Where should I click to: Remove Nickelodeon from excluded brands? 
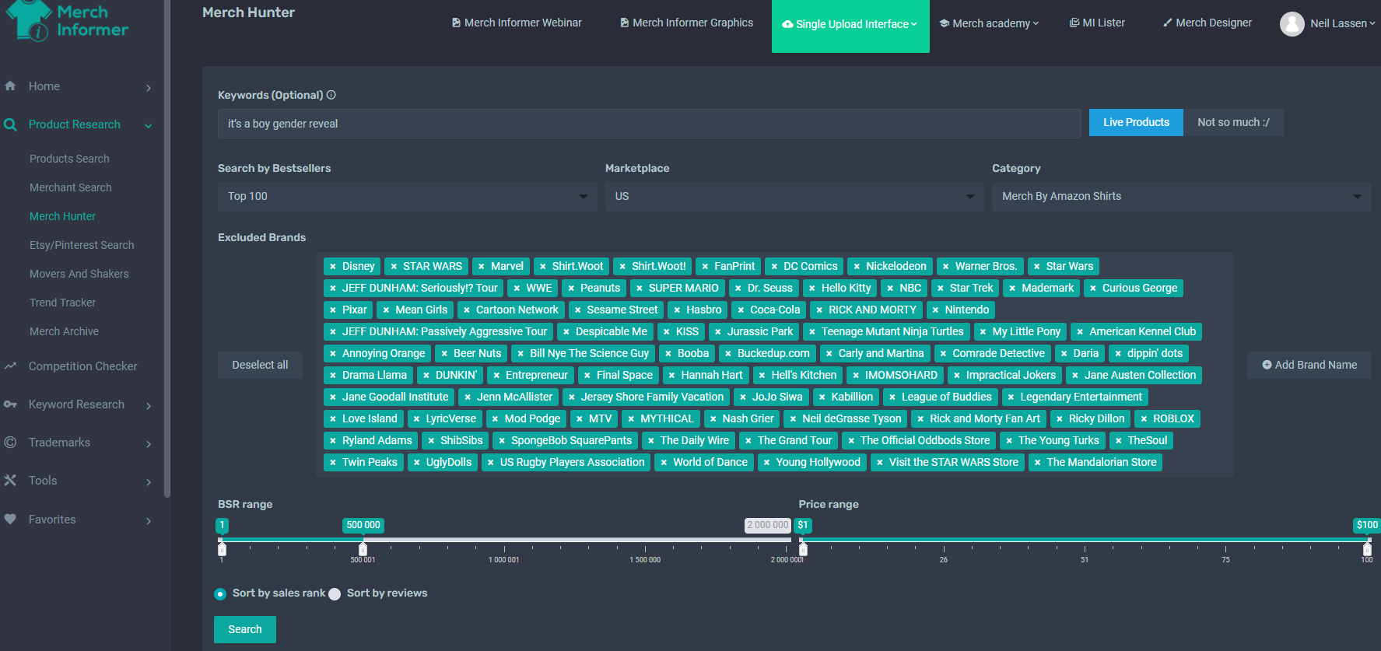point(857,267)
